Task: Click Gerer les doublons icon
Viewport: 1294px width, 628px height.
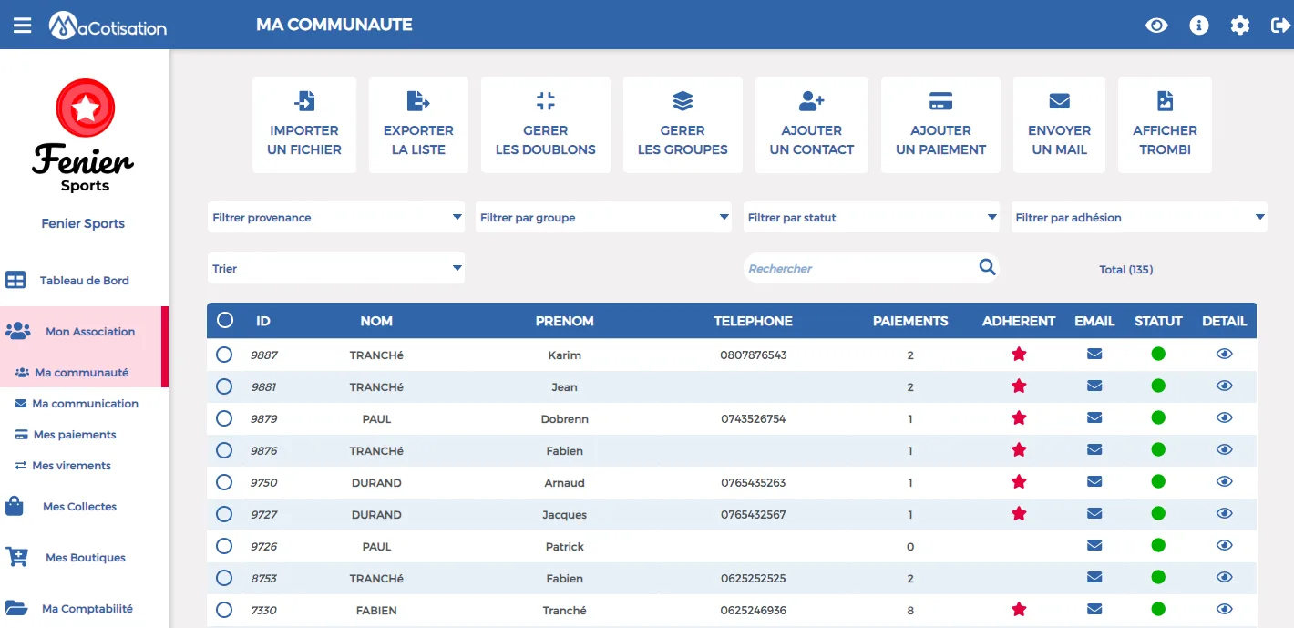Action: coord(546,100)
